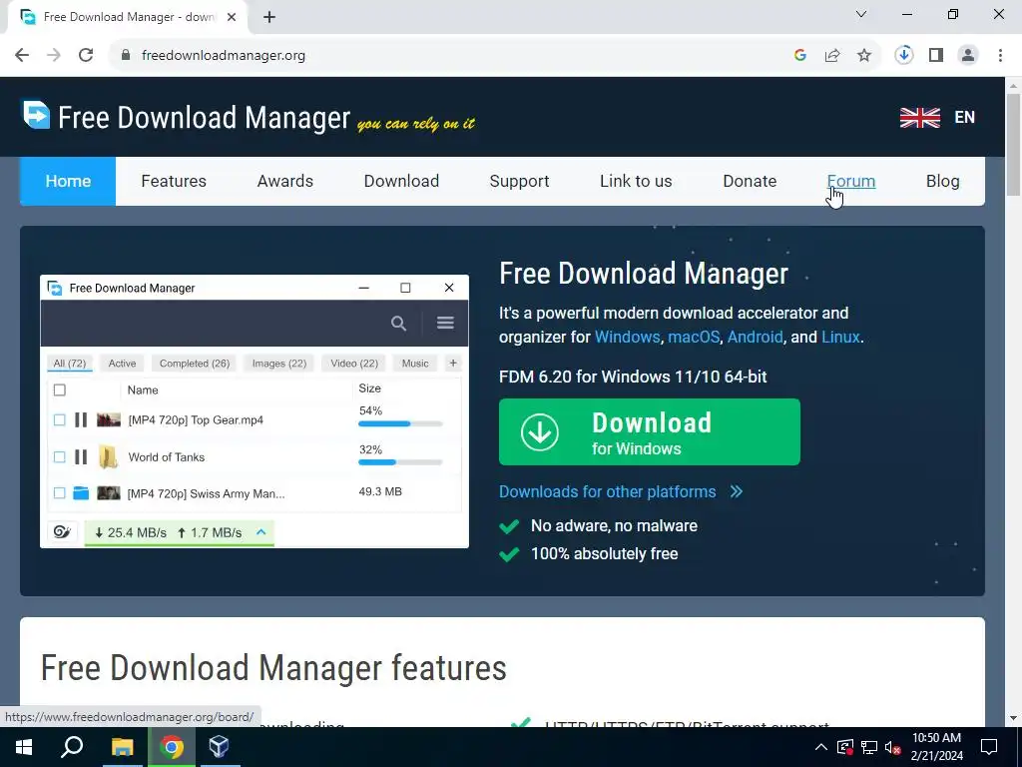Click the UK flag language icon
This screenshot has width=1022, height=767.
pos(920,118)
